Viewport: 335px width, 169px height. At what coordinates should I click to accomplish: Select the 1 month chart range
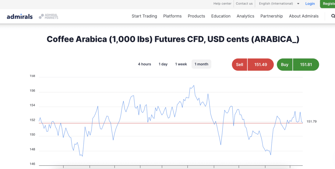pyautogui.click(x=201, y=64)
